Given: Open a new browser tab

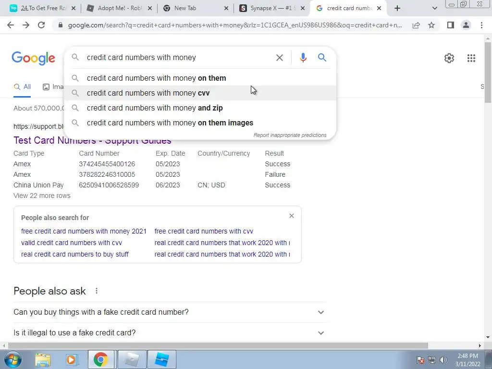Looking at the screenshot, I should (x=397, y=9).
